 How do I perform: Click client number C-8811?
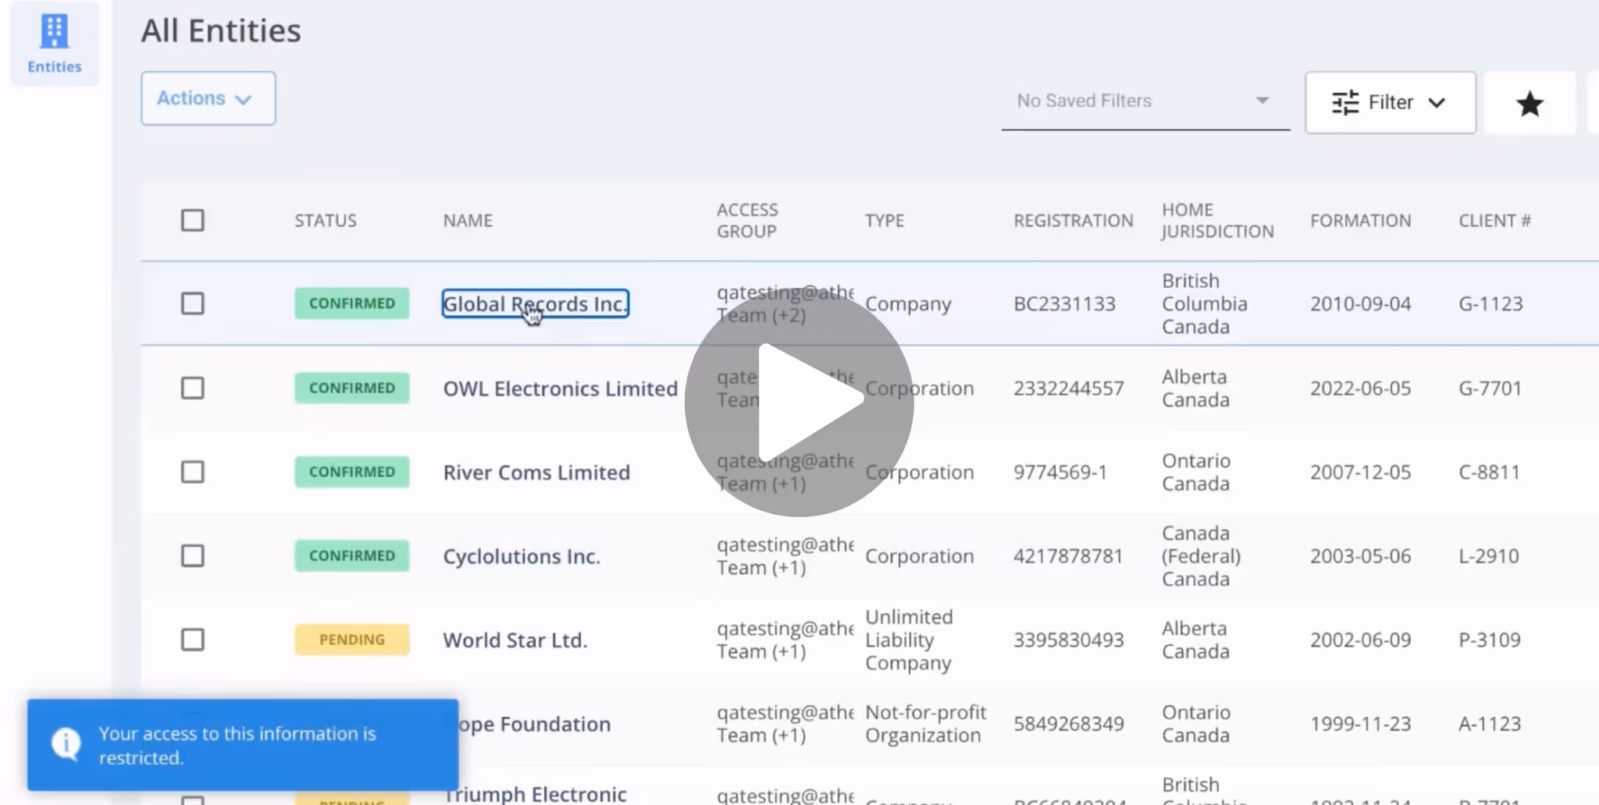(1489, 473)
